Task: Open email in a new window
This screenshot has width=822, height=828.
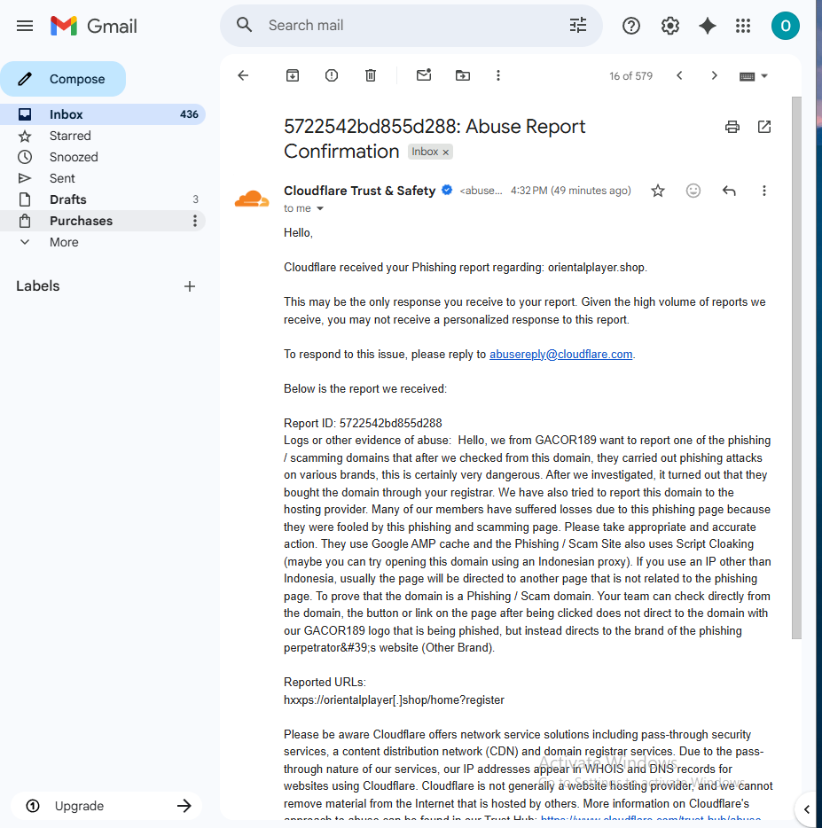Action: pyautogui.click(x=763, y=127)
